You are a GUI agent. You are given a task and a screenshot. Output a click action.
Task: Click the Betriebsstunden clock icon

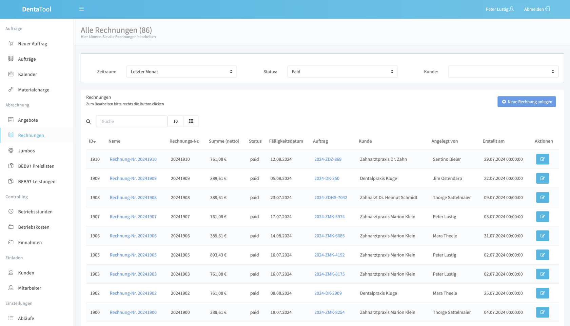pyautogui.click(x=11, y=211)
